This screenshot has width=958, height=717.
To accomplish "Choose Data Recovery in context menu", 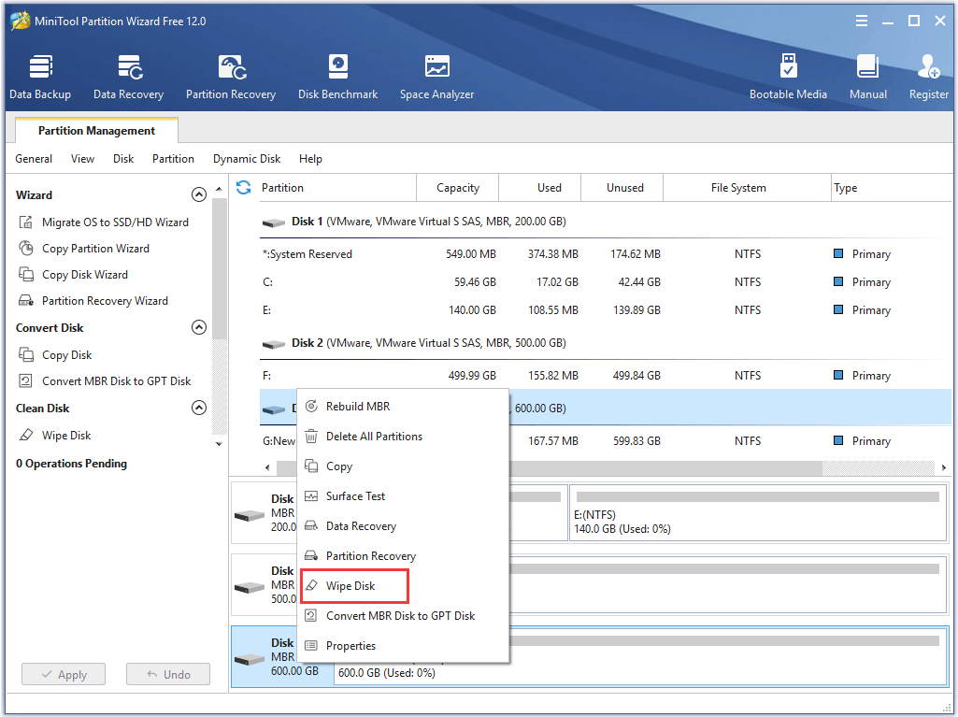I will tap(403, 526).
